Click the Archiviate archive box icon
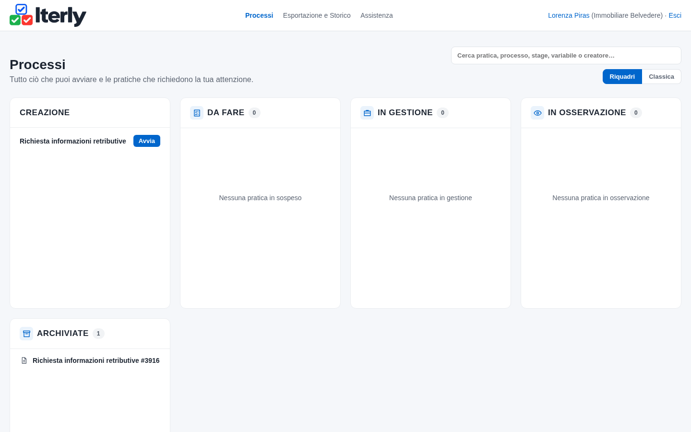The image size is (691, 432). tap(26, 334)
